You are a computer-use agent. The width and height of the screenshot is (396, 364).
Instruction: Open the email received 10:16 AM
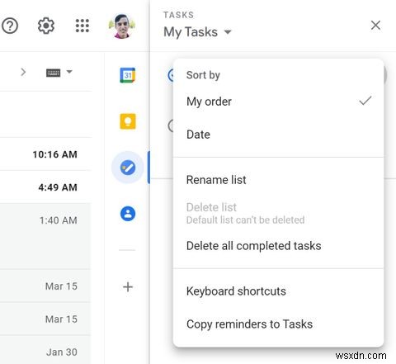pos(45,154)
